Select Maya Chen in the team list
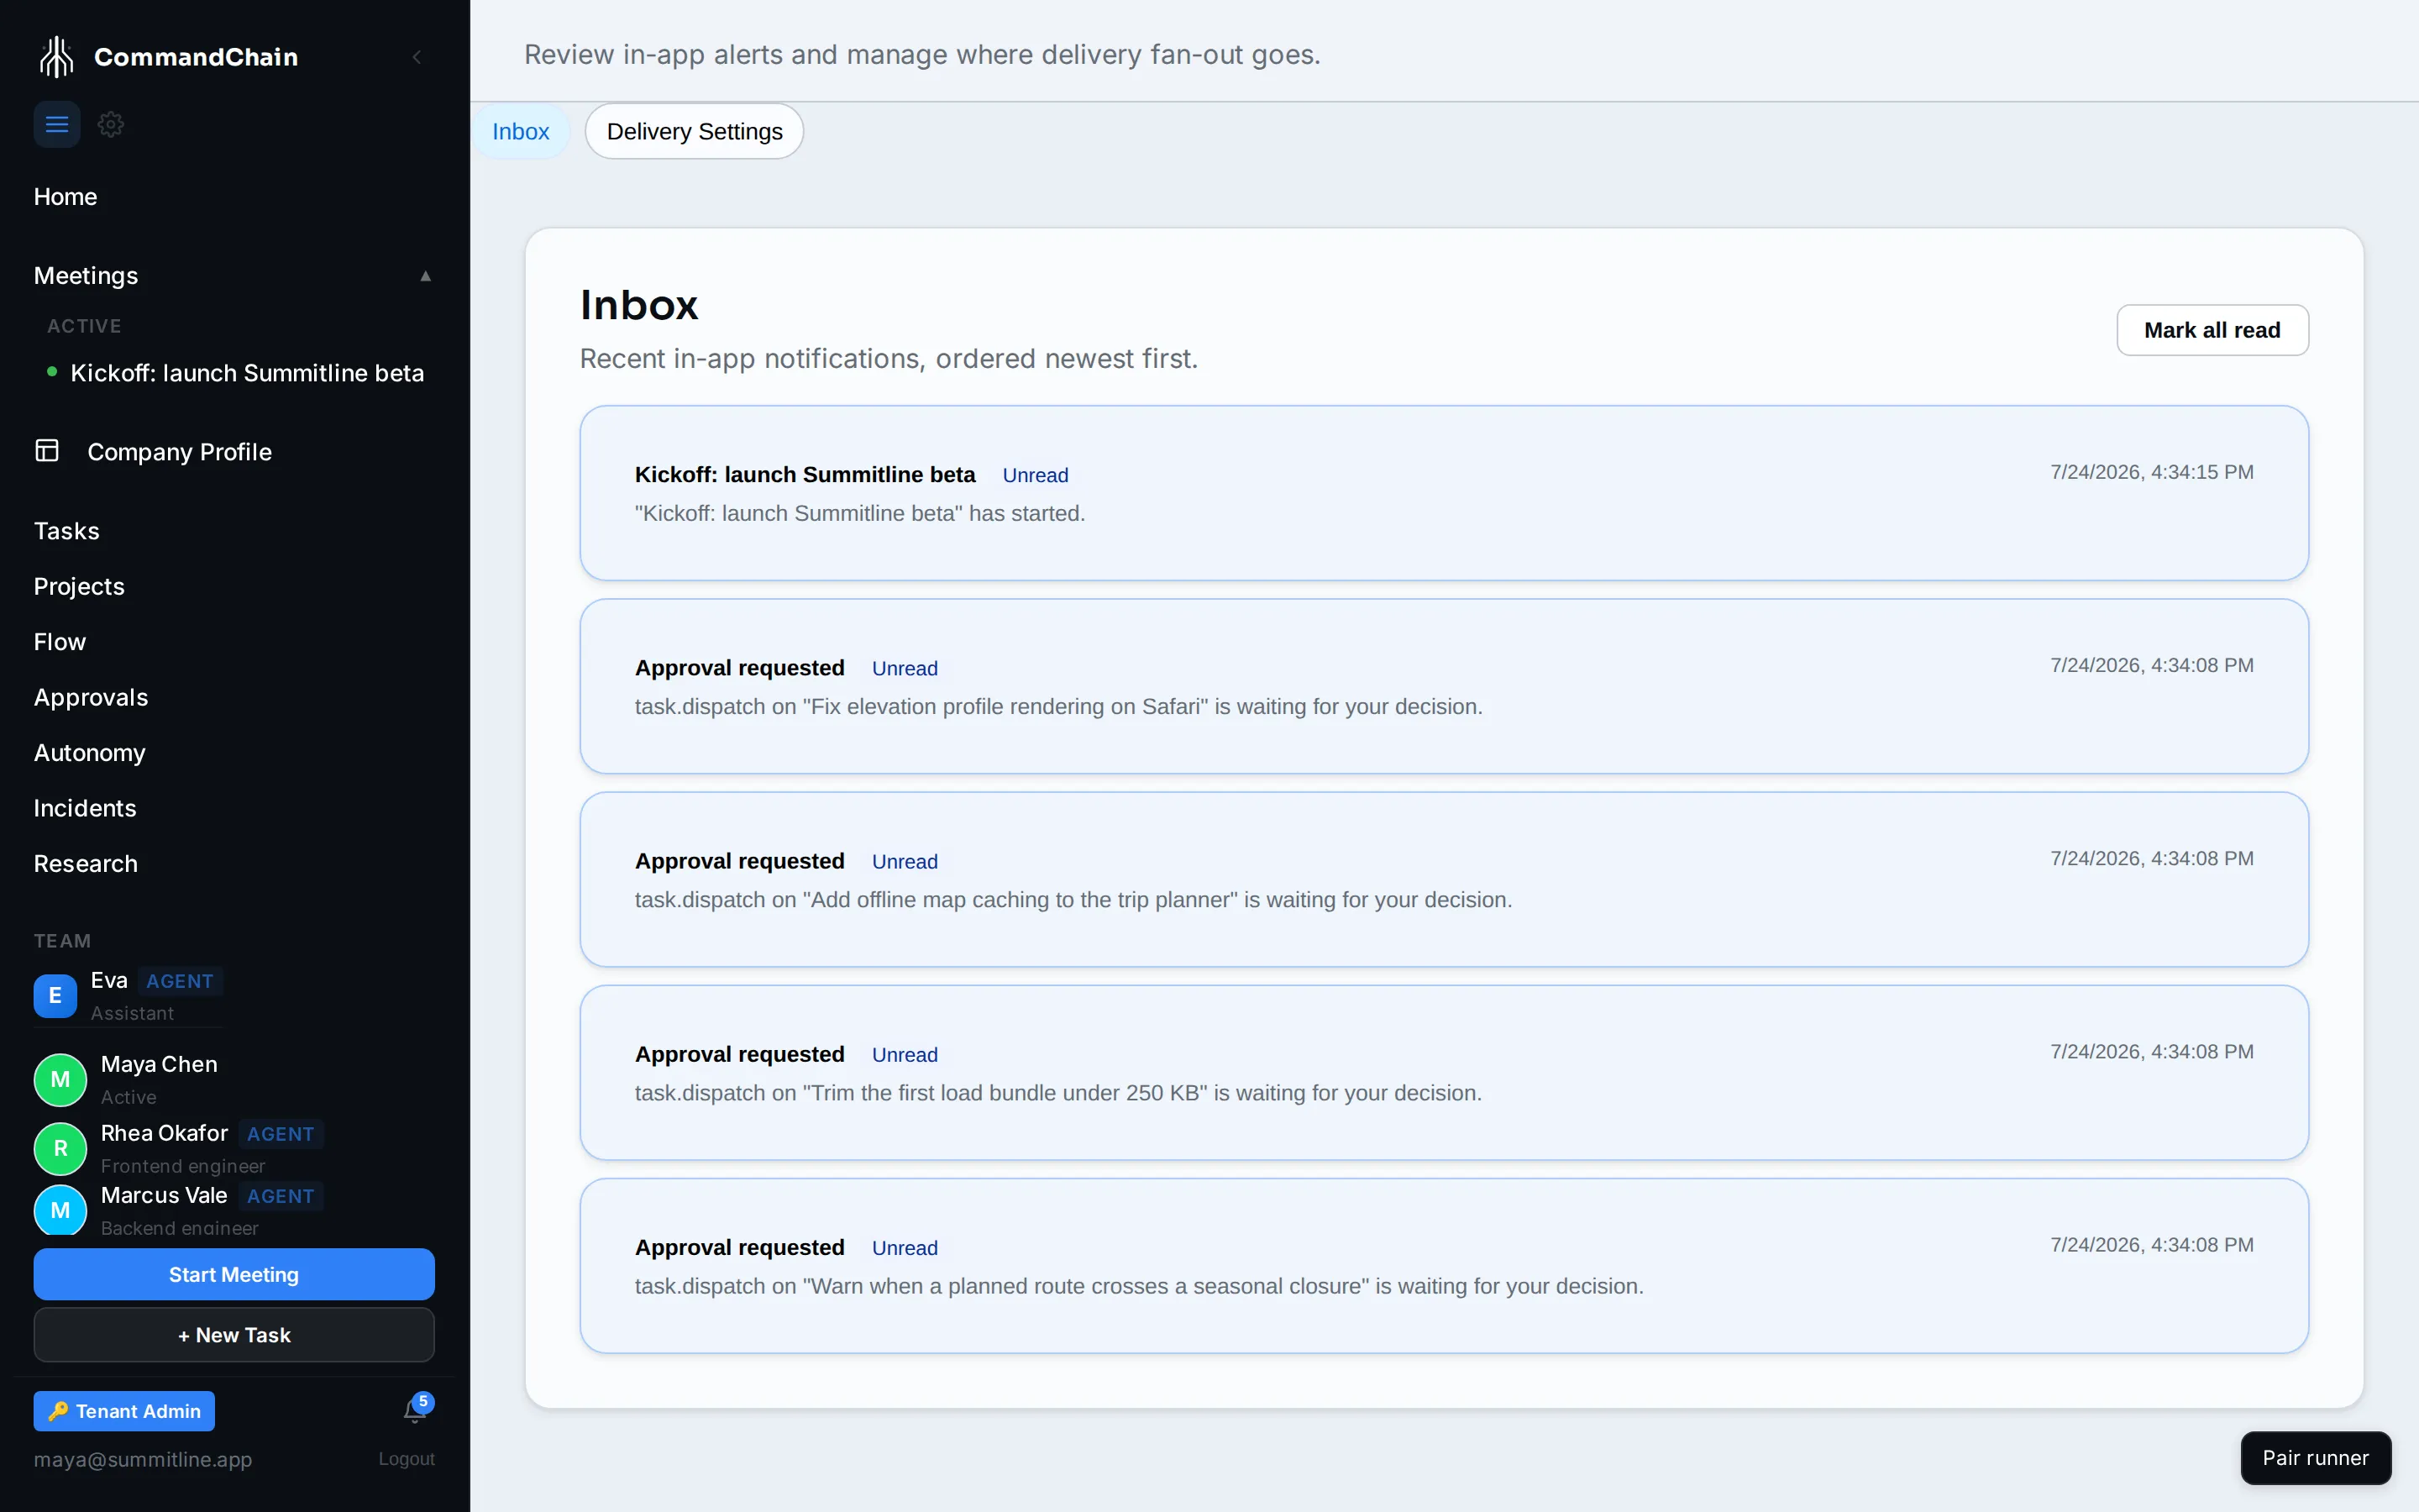This screenshot has height=1512, width=2419. (126, 1080)
